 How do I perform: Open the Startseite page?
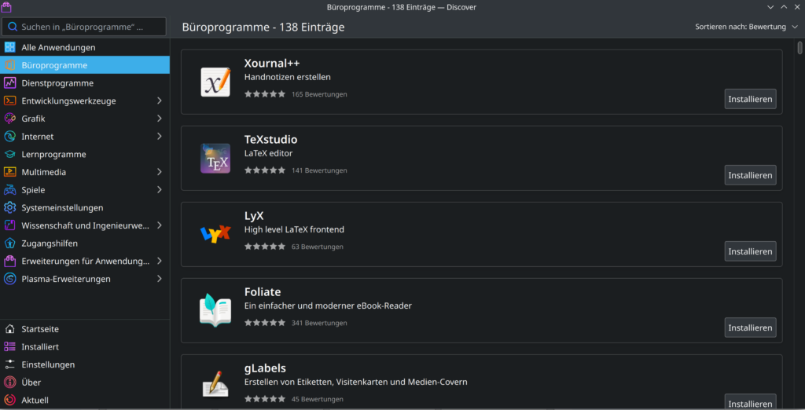[85, 329]
